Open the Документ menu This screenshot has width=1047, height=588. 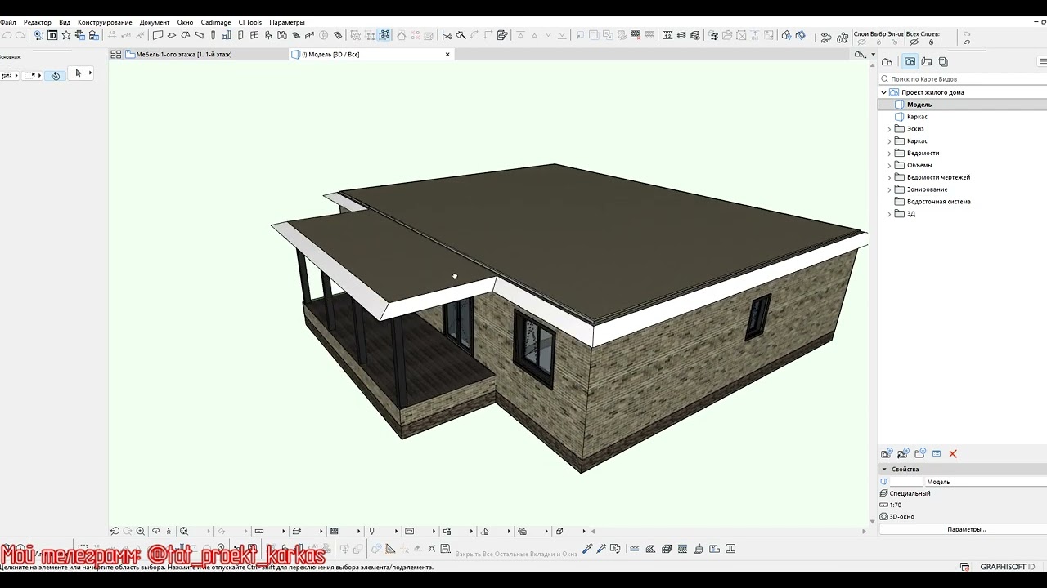[155, 22]
